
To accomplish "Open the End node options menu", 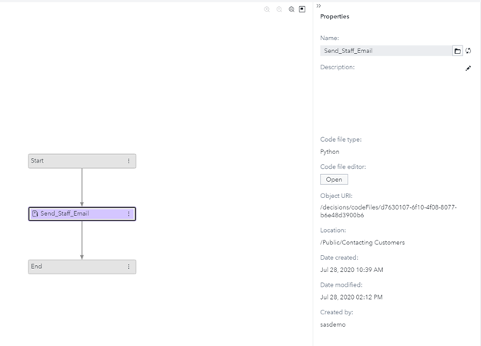I will 129,267.
